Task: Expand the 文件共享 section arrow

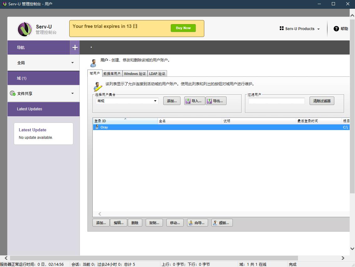Action: pyautogui.click(x=72, y=93)
